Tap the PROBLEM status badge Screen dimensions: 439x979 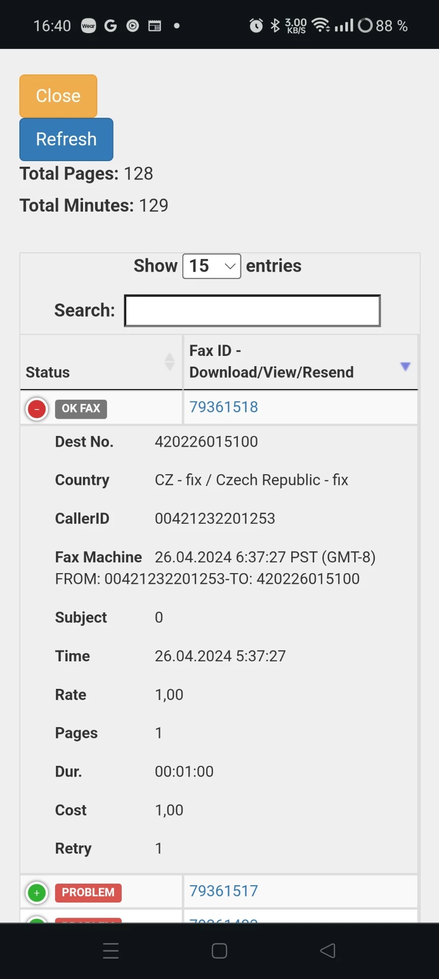88,892
